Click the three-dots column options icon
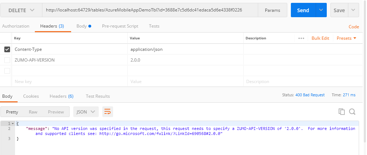This screenshot has height=155, width=367. pyautogui.click(x=301, y=38)
